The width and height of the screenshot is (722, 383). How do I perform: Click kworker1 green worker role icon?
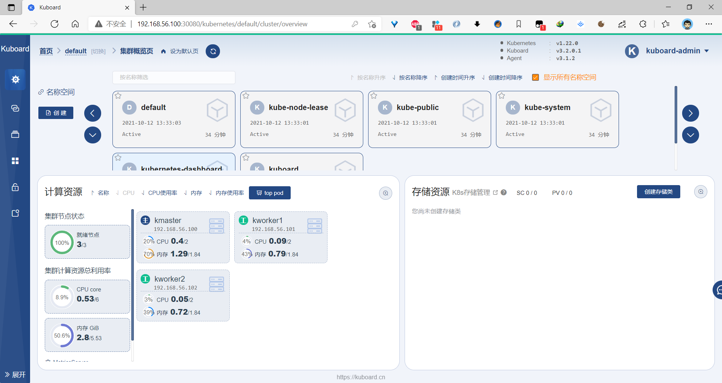243,220
